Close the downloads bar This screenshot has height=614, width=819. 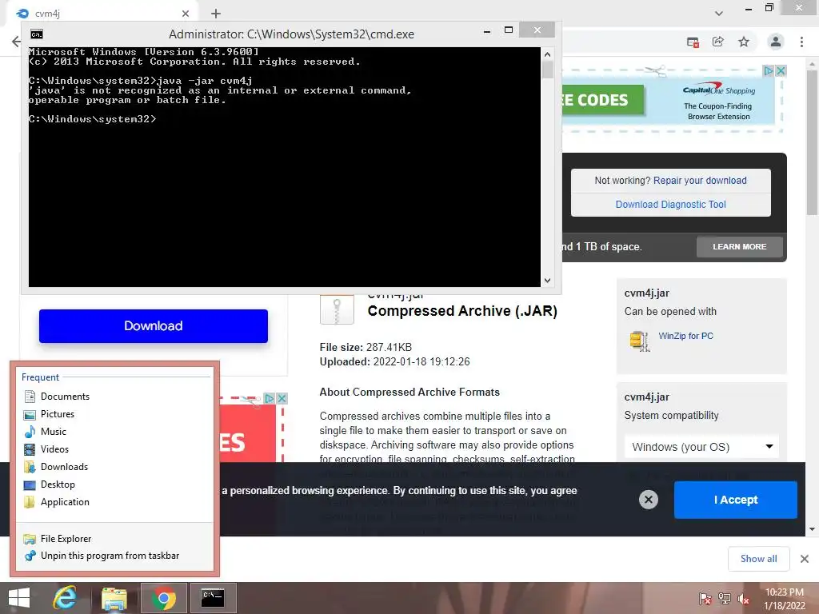pyautogui.click(x=805, y=559)
